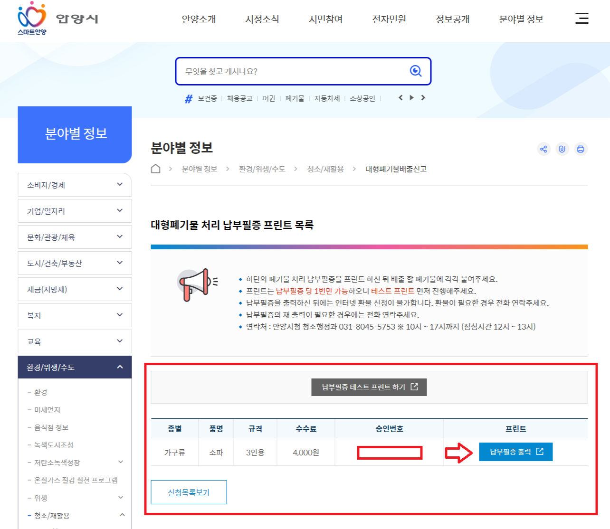610x529 pixels.
Task: Click the attachment clip icon at top right
Action: (562, 149)
